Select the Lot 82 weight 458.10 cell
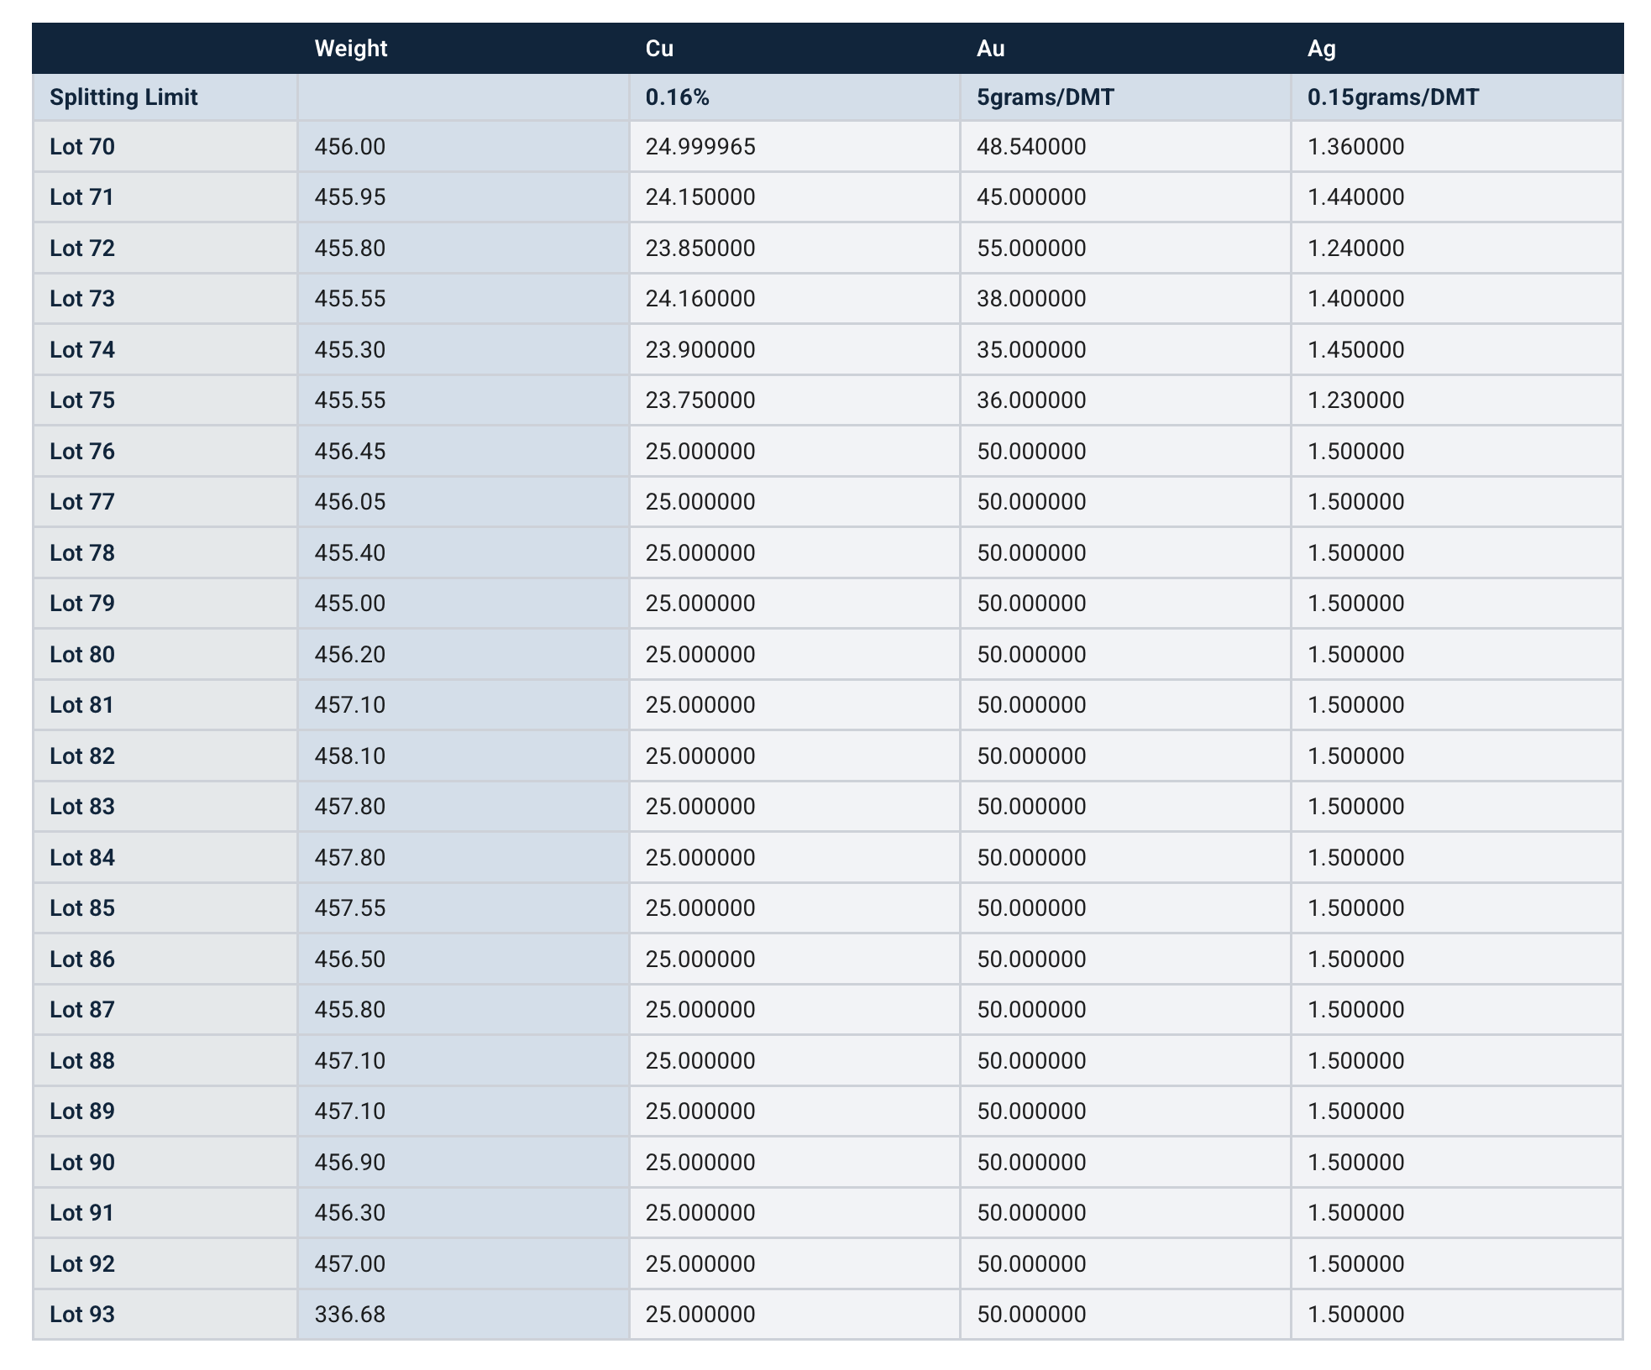 [x=350, y=756]
